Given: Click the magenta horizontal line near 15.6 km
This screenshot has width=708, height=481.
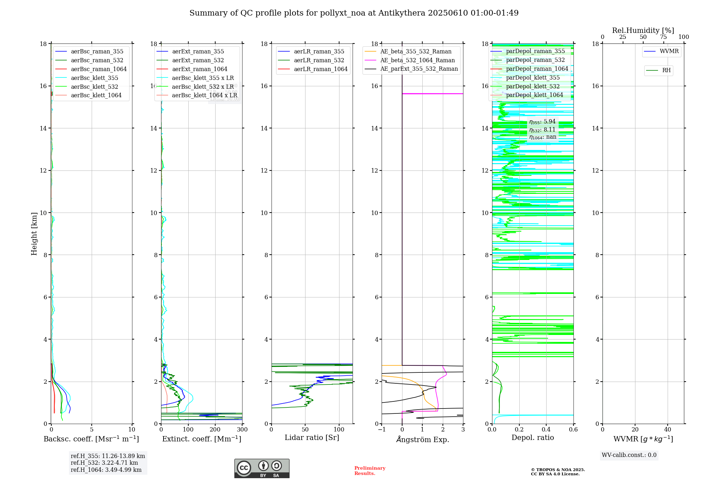Looking at the screenshot, I should (x=433, y=94).
